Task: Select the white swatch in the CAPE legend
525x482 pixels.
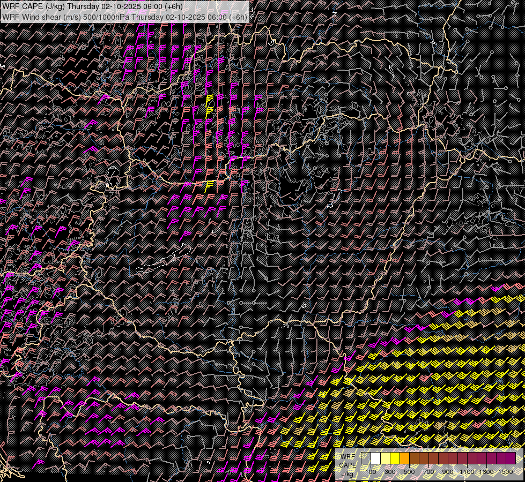Action: click(x=375, y=458)
